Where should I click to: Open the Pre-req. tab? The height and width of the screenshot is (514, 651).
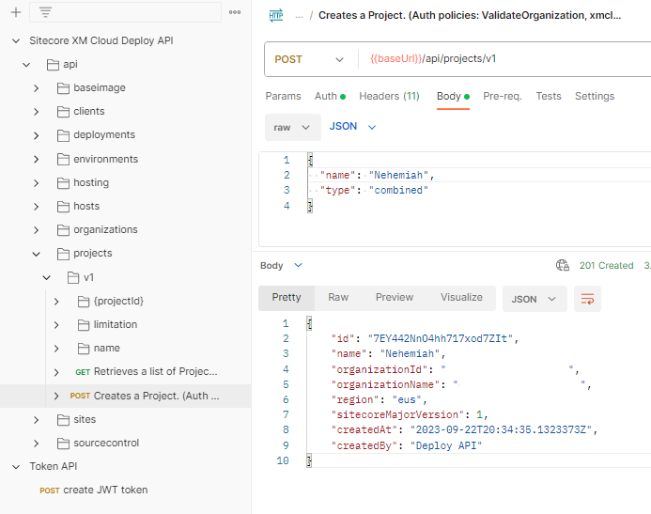[x=503, y=97]
